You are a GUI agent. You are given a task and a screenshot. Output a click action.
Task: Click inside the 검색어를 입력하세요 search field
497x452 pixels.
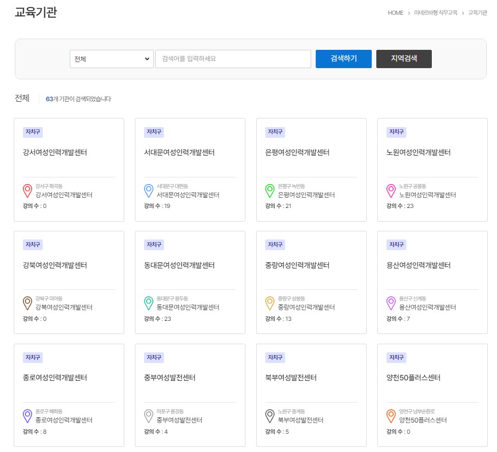tap(233, 58)
